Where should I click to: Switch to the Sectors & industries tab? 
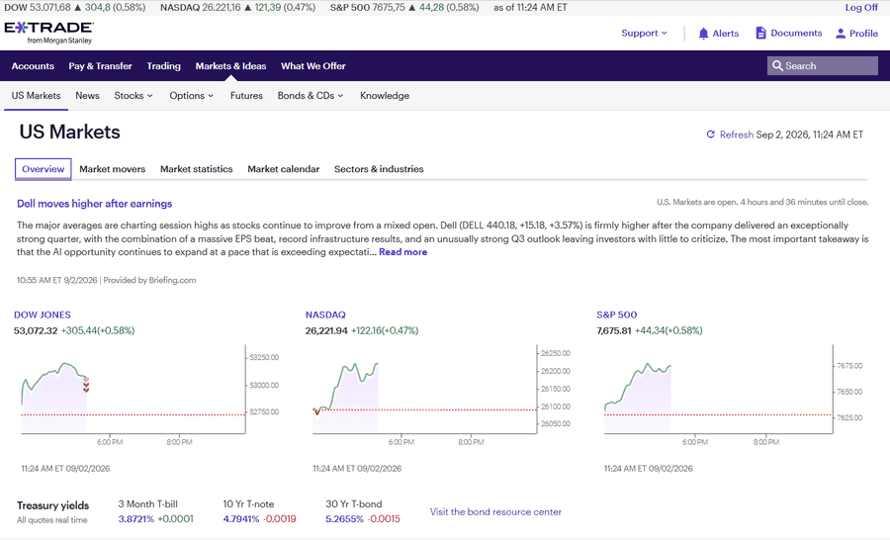pos(379,169)
